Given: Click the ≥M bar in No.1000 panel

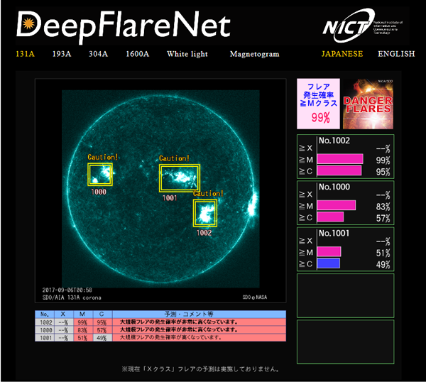Looking at the screenshot, I should pyautogui.click(x=337, y=205).
